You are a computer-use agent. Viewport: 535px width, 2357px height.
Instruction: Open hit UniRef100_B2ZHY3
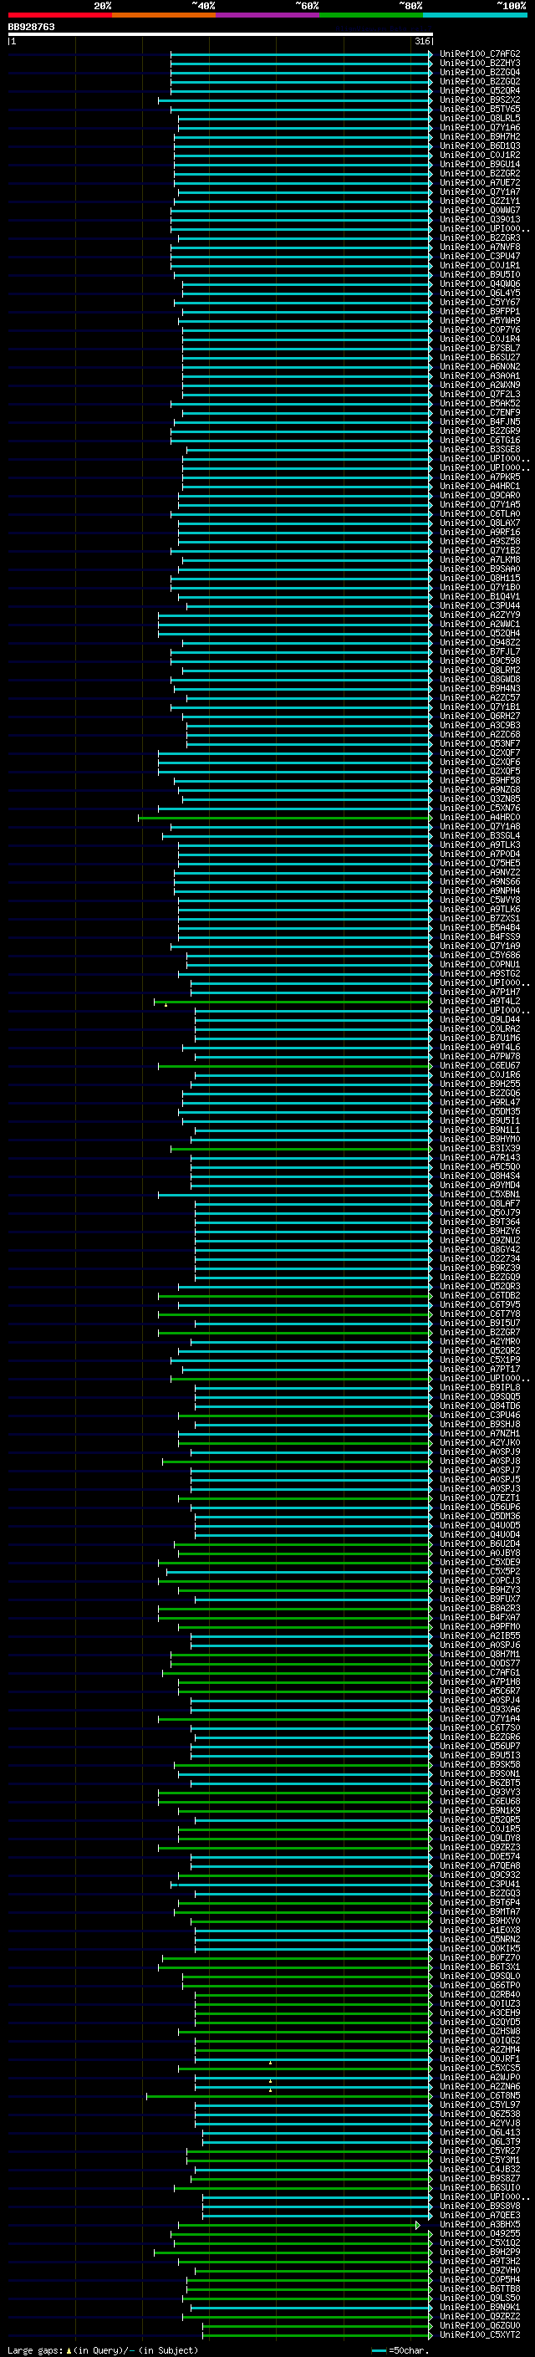(480, 64)
